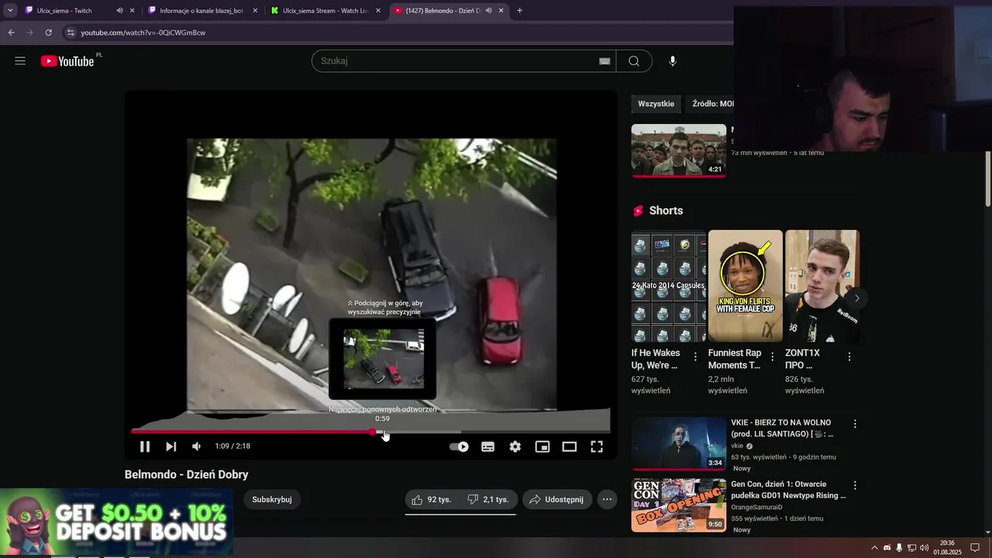Dislike the video with 2,1 tys.
Screen dimensions: 992x558
pyautogui.click(x=488, y=500)
